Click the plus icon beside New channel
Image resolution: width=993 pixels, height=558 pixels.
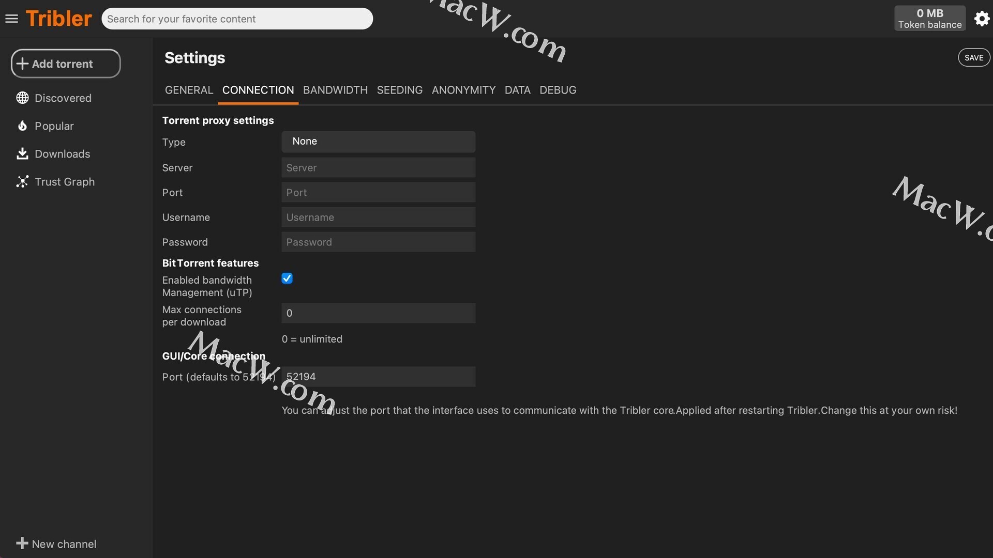[22, 543]
